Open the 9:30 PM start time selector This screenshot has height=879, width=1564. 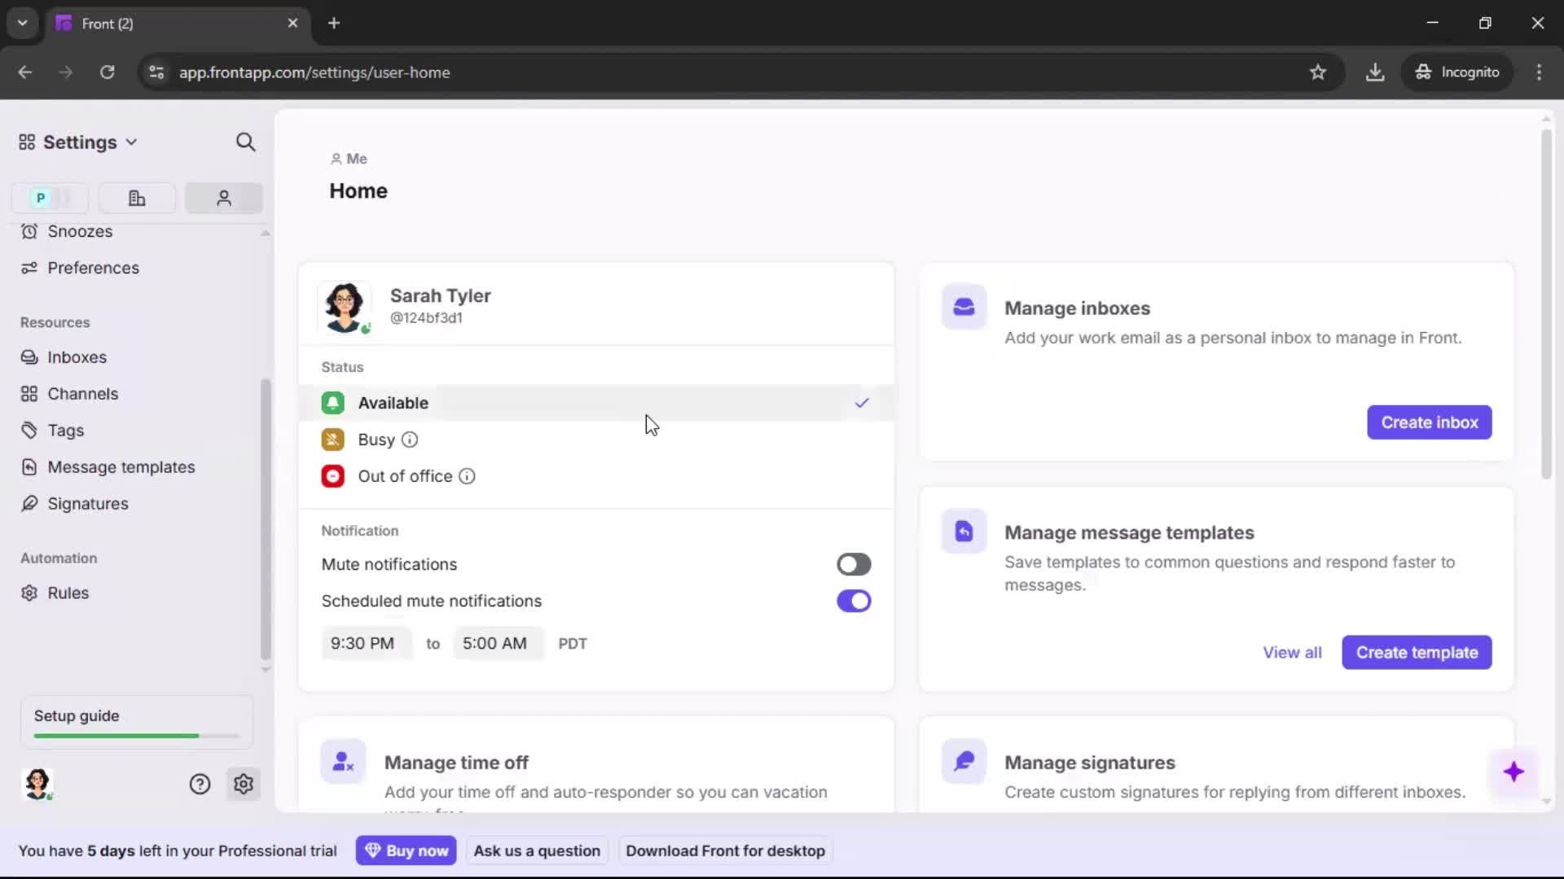[365, 643]
